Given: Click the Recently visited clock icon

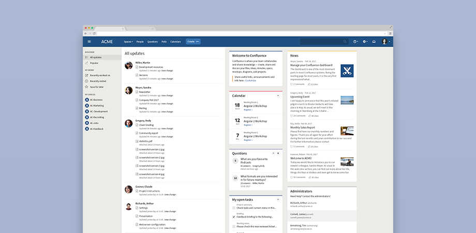Looking at the screenshot, I should pyautogui.click(x=86, y=81).
